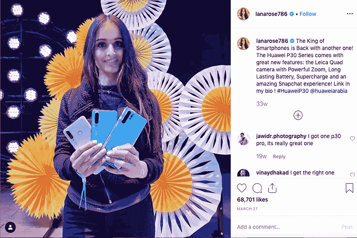Like the post with the heart icon

[x=241, y=188]
